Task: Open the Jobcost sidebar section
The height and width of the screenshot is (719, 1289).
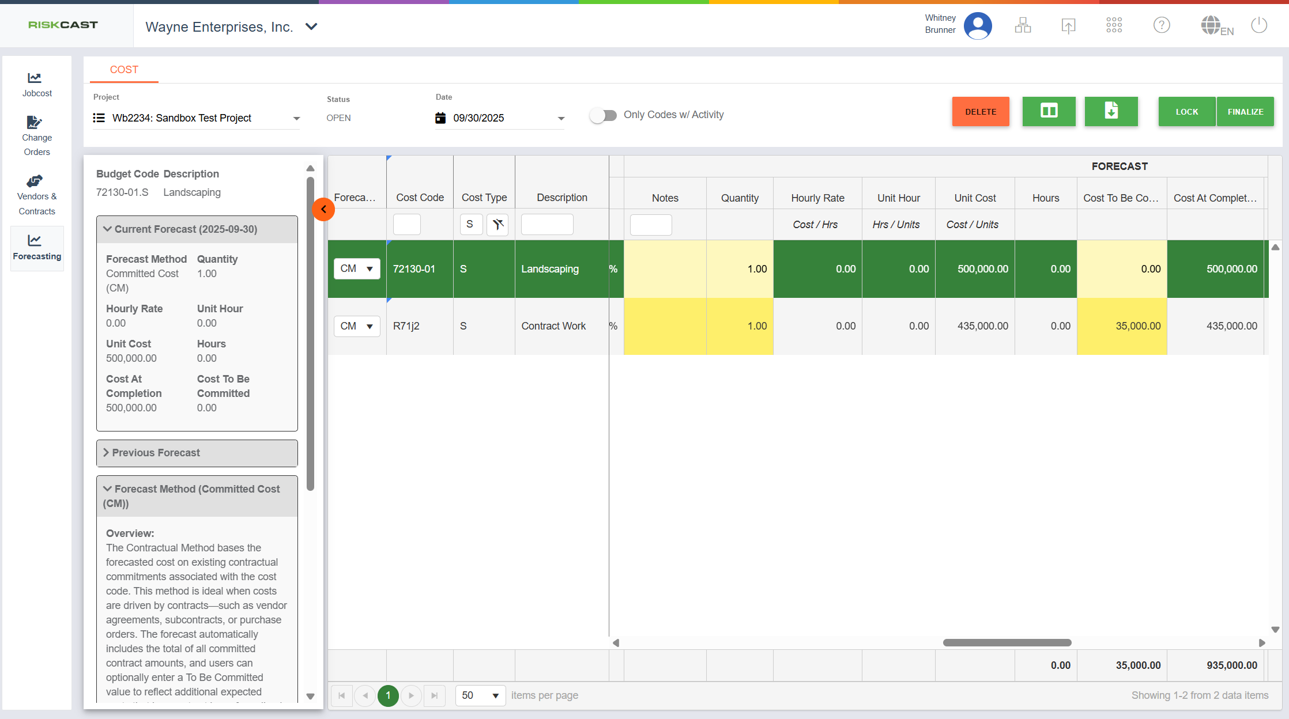Action: [x=37, y=84]
